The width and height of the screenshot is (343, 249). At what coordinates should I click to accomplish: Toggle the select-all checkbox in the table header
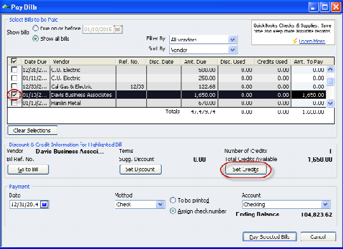click(x=14, y=61)
